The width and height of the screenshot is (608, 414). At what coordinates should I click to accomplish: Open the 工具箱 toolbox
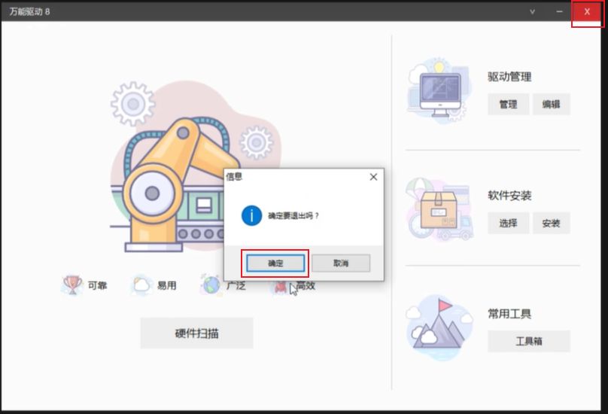[x=528, y=341]
